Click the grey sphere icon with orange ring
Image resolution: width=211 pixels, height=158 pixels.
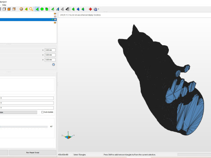(22, 9)
